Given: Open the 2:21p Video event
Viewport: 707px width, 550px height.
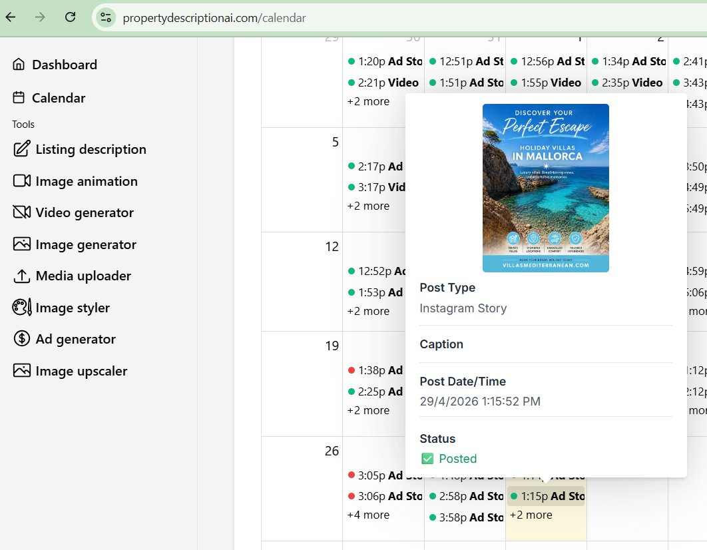Looking at the screenshot, I should coord(385,83).
